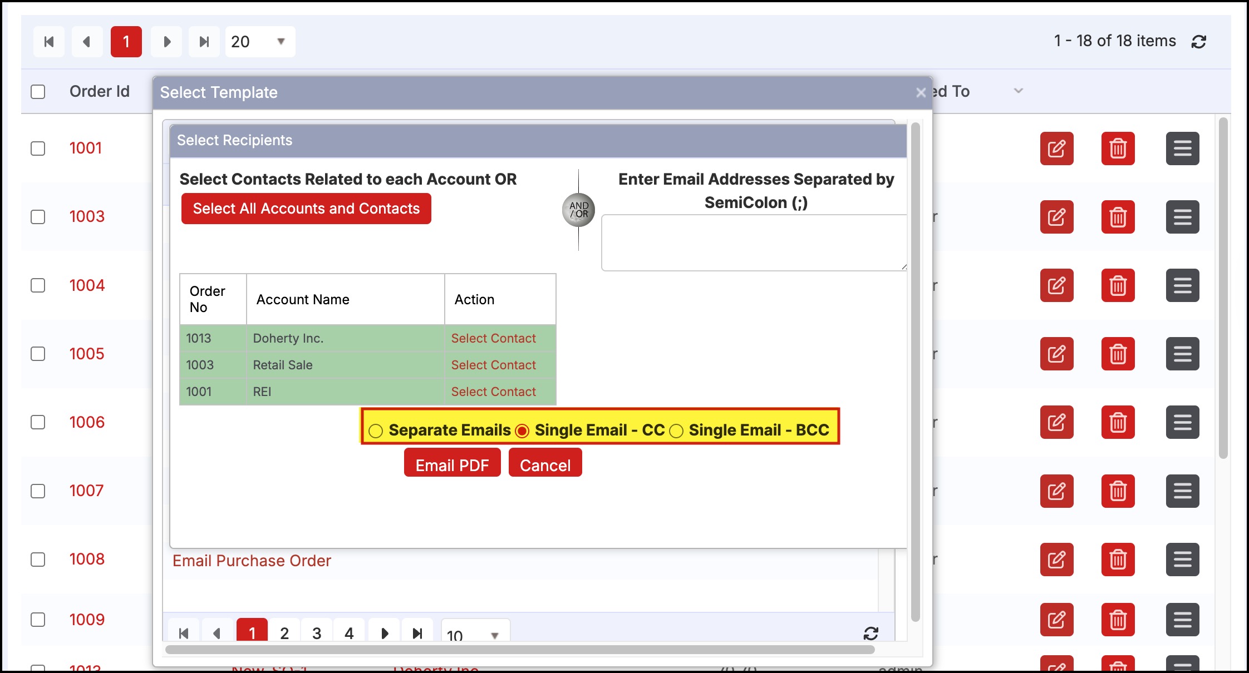Check the box for order 1003
Screen dimensions: 1249x673
38,217
